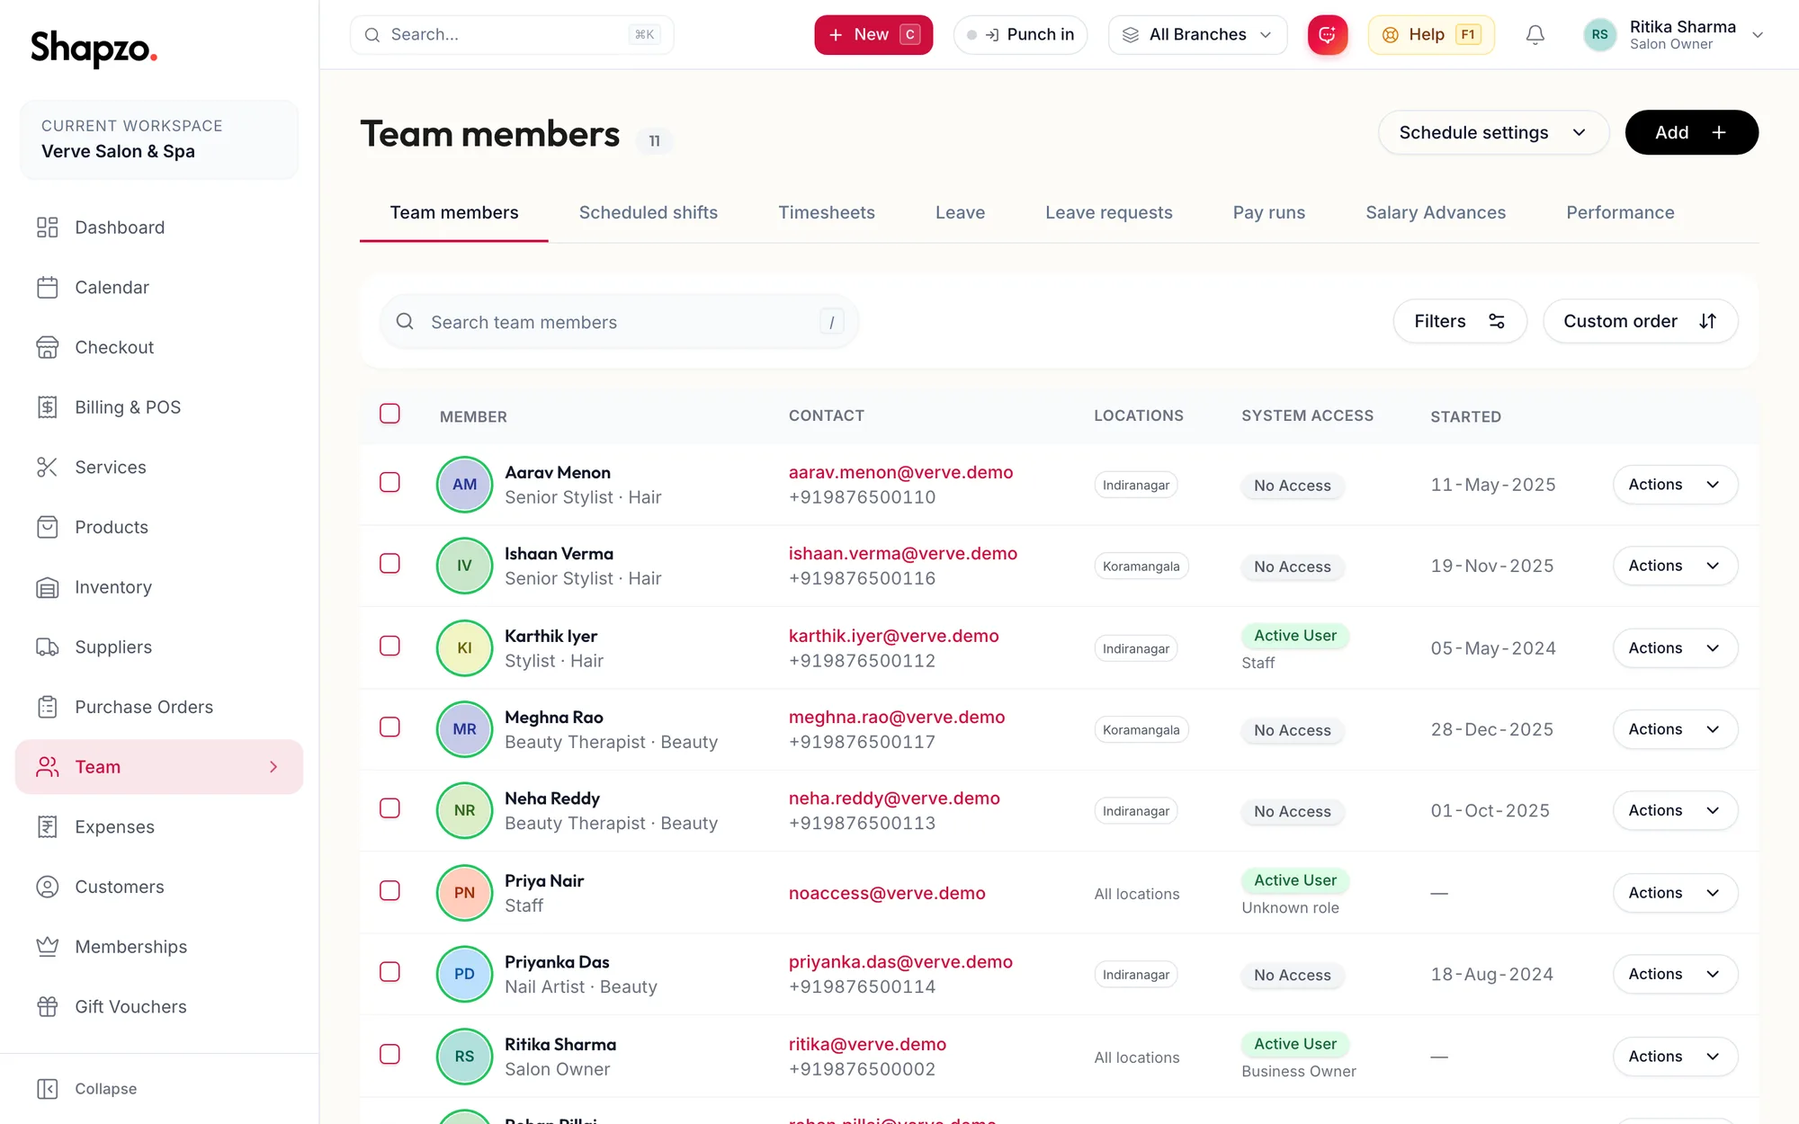Screen dimensions: 1799x1124
Task: Collapse the sidebar
Action: 87,1089
